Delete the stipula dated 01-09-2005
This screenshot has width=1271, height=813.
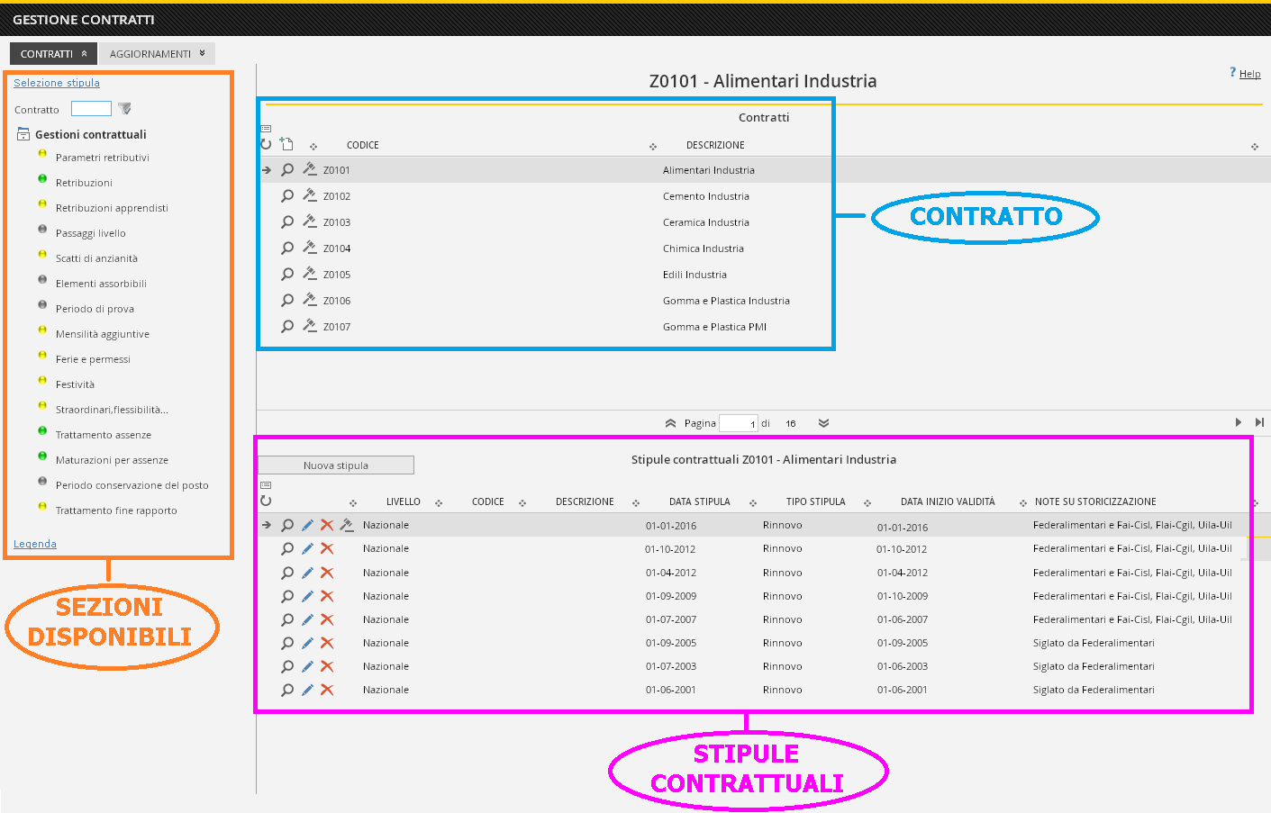[x=327, y=643]
